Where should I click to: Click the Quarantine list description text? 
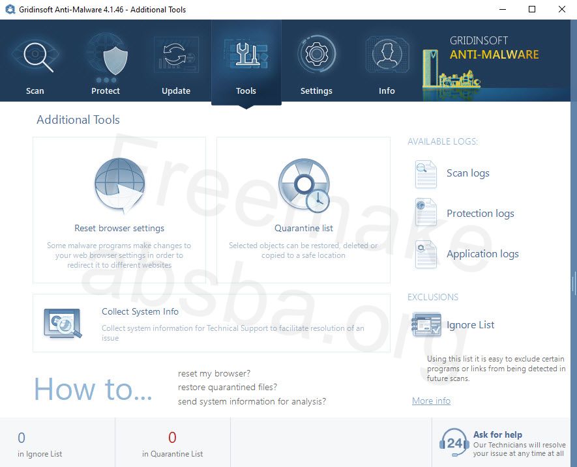click(303, 250)
